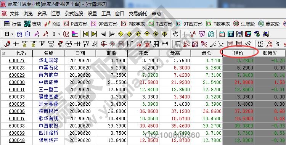
Task: Open stock code 600048 link
Action: (x=17, y=140)
